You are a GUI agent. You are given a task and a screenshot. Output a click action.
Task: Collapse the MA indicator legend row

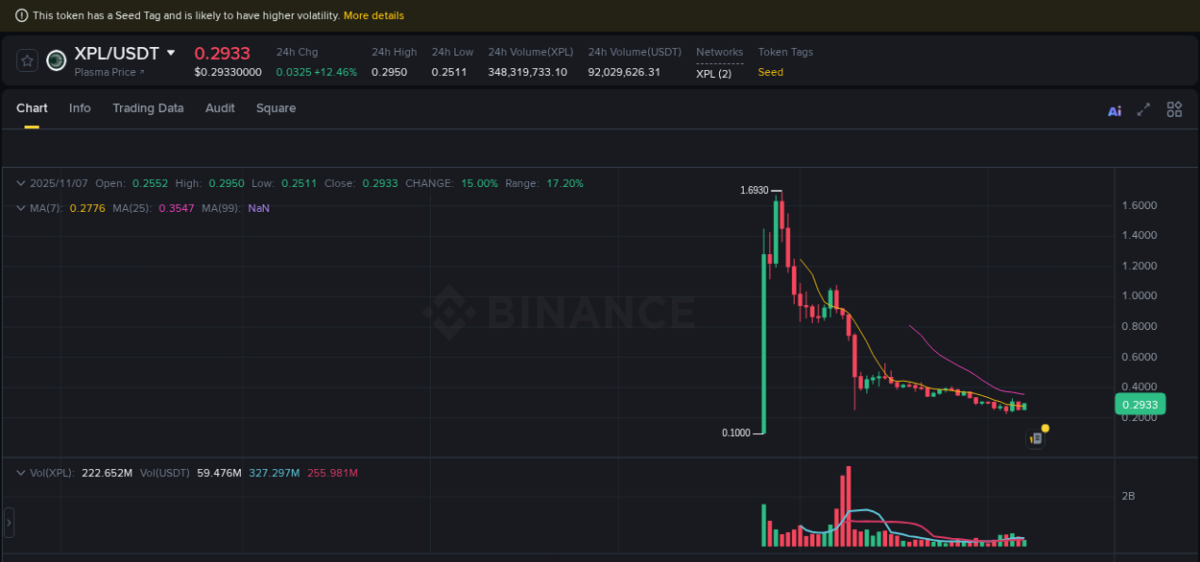tap(20, 207)
